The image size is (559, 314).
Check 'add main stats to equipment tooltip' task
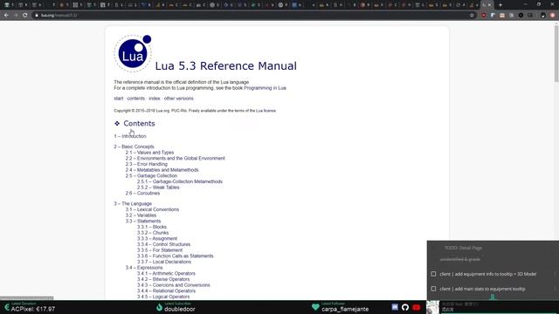pyautogui.click(x=433, y=289)
